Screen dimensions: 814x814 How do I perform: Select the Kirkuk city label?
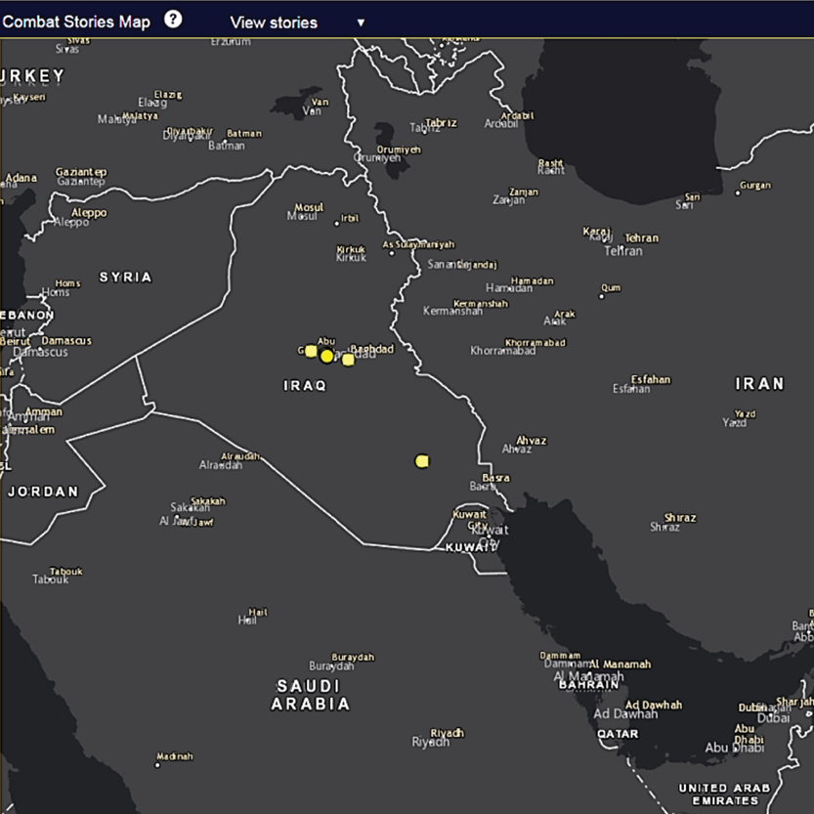(351, 252)
